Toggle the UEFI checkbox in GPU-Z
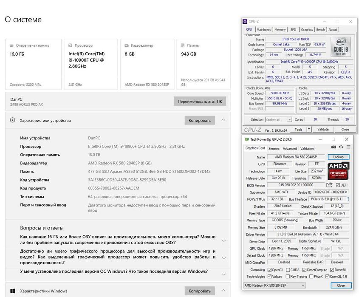359x297 pixels. [338, 185]
